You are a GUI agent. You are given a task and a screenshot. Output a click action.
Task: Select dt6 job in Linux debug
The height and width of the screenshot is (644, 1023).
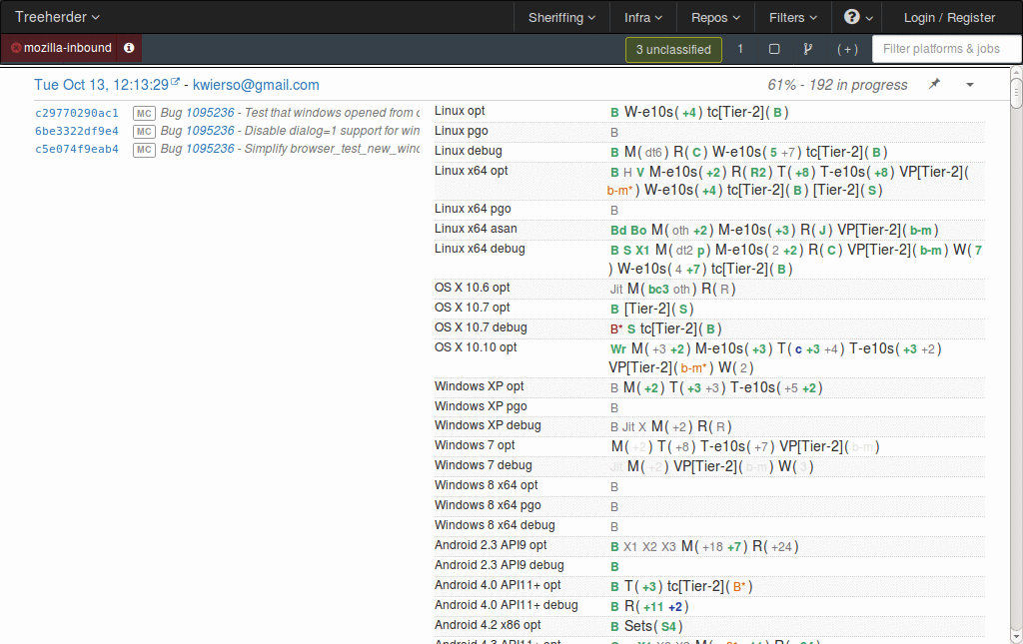[653, 153]
